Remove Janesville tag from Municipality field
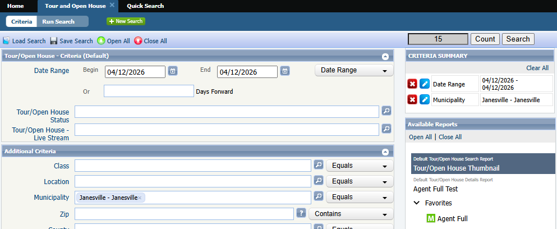This screenshot has width=557, height=229. coord(140,198)
